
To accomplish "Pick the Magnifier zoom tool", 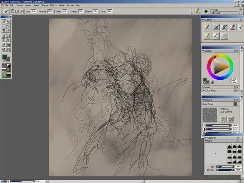I will click(4, 49).
